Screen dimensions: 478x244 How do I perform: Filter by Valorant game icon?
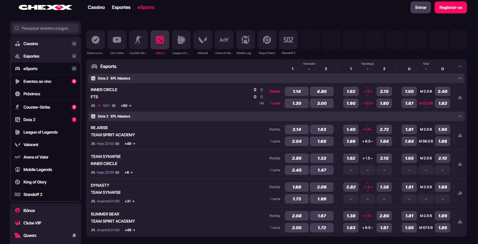203,40
